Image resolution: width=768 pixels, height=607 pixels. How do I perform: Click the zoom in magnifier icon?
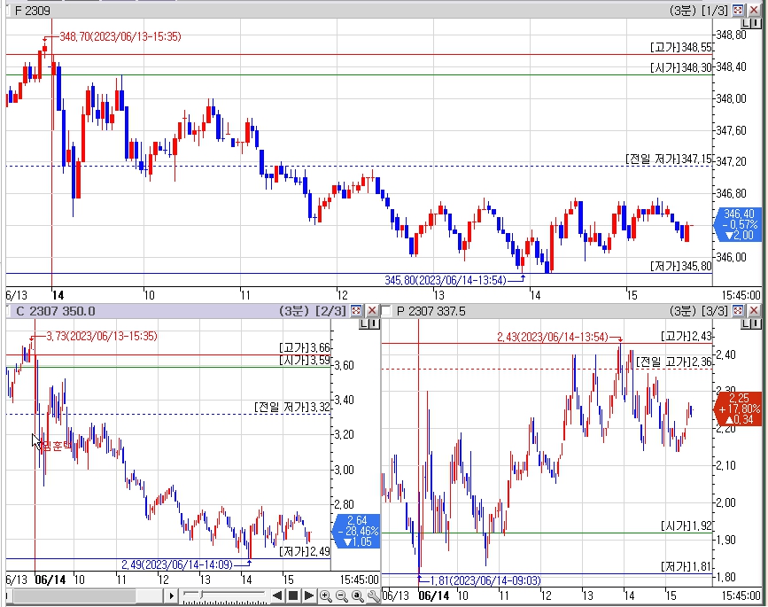click(325, 595)
